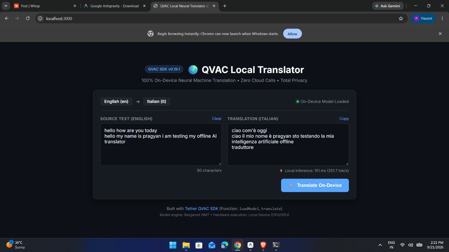Open the tab search dropdown arrow
Viewport: 449px width, 252px height.
tap(6, 6)
